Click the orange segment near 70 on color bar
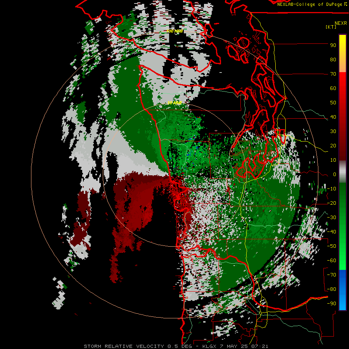 (342, 67)
